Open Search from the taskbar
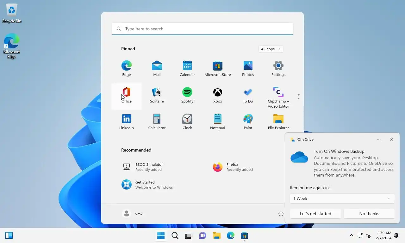 [175, 236]
